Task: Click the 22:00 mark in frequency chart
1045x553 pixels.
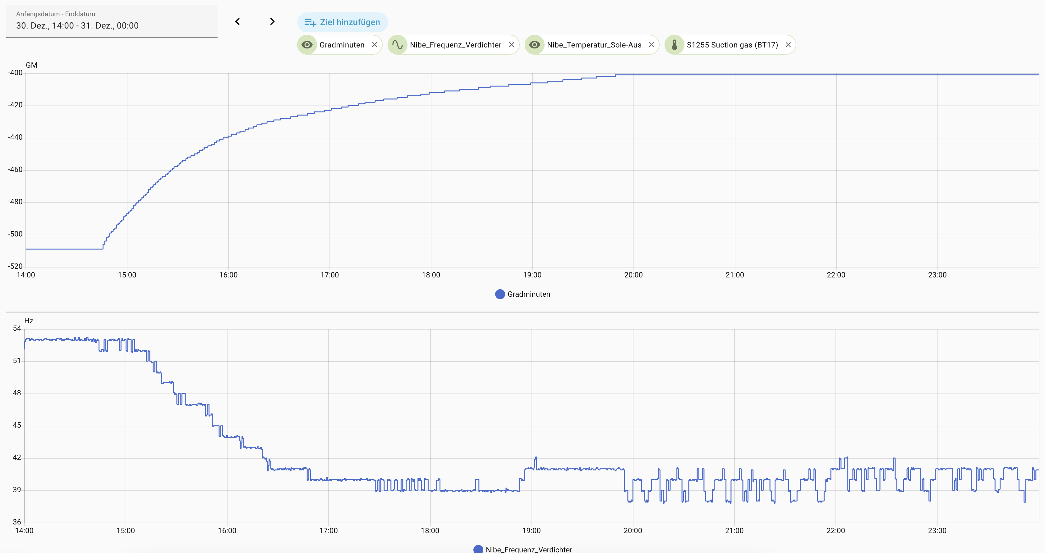Action: coord(835,530)
